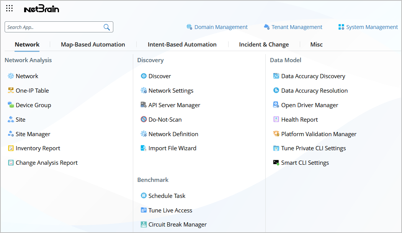Open System Management link
The height and width of the screenshot is (233, 402).
(372, 27)
